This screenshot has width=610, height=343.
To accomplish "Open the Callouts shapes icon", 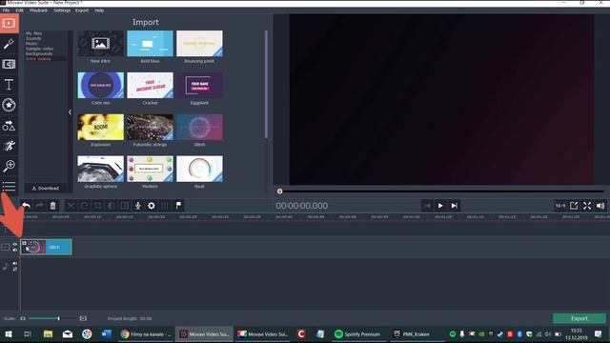I will click(9, 126).
